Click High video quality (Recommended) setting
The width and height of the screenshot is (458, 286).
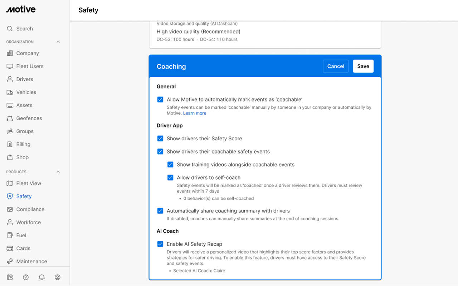199,31
